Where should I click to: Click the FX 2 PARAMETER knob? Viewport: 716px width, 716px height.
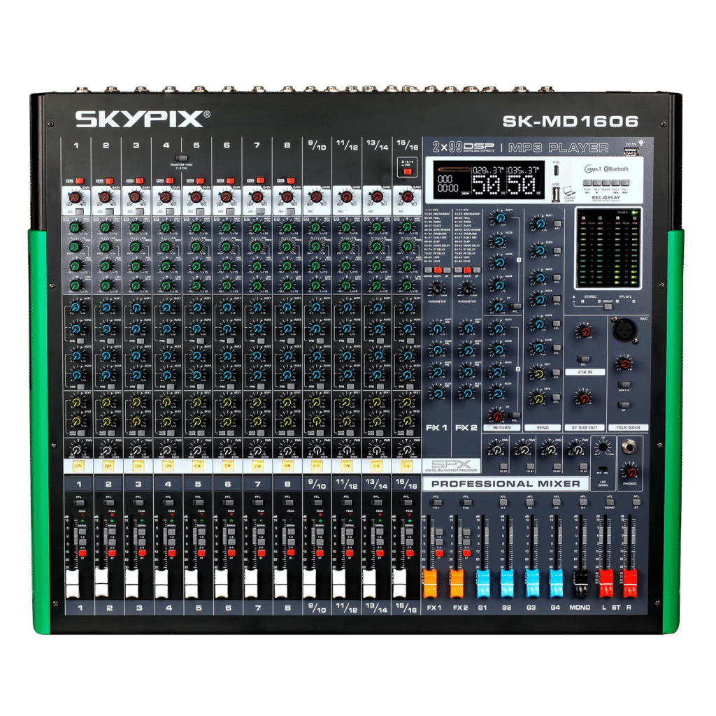click(x=466, y=289)
